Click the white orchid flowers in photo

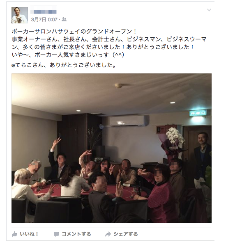tap(175, 135)
